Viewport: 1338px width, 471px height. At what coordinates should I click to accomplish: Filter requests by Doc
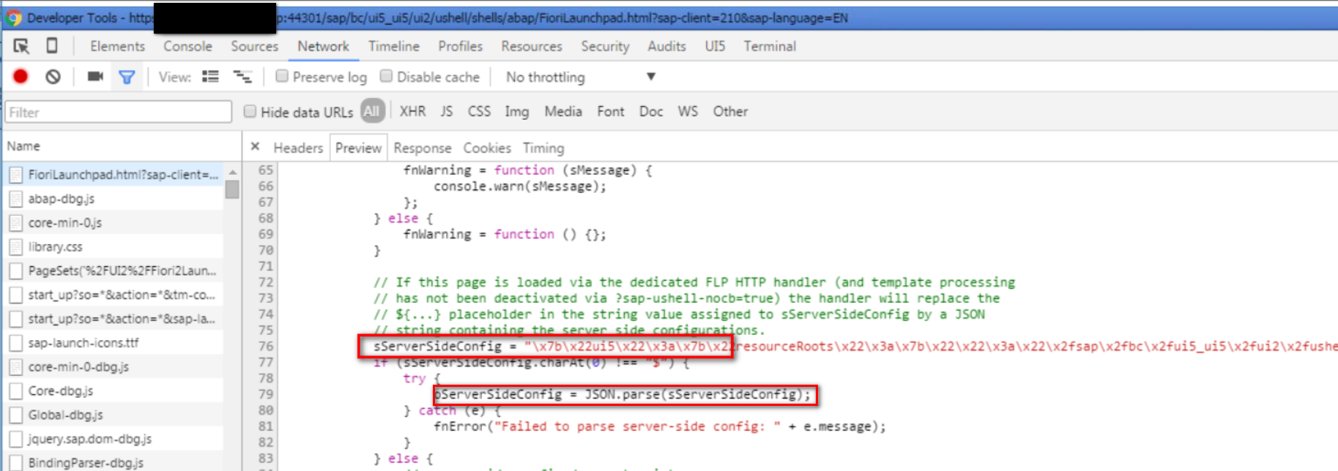click(651, 111)
